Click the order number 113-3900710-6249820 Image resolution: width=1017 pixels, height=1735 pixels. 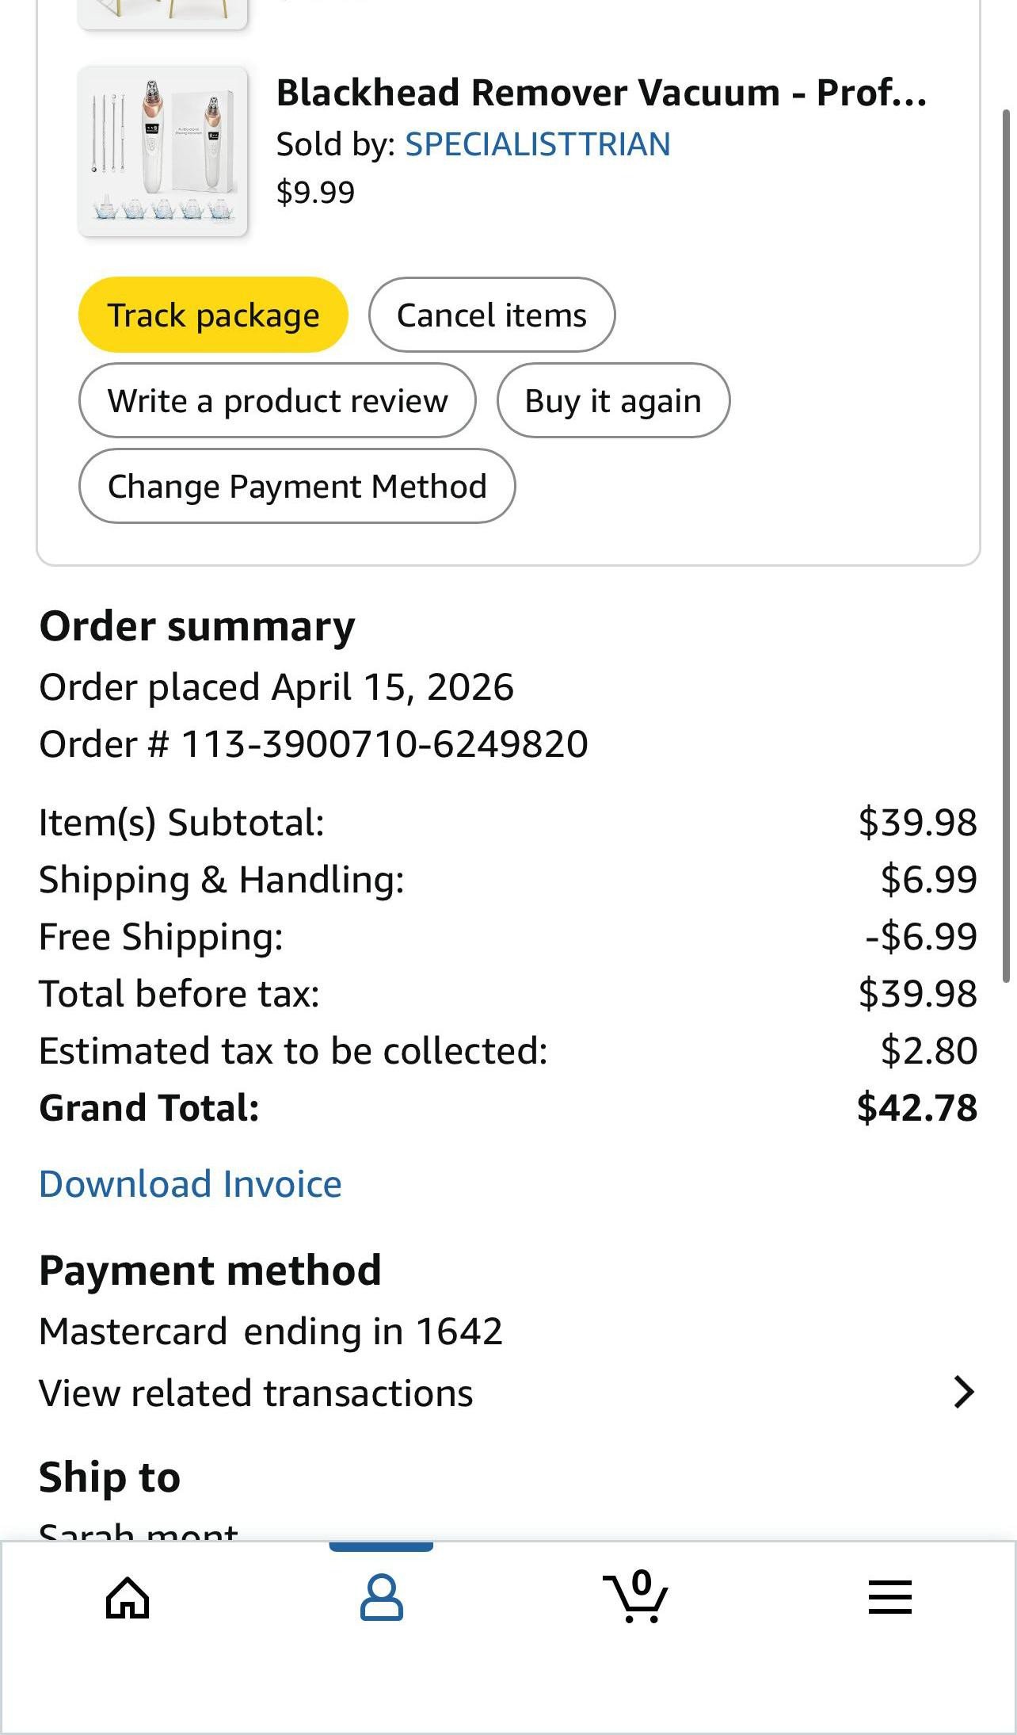click(x=384, y=744)
